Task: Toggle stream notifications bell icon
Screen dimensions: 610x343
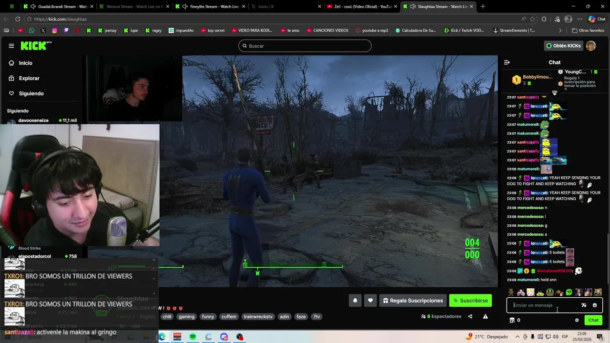Action: pos(355,301)
